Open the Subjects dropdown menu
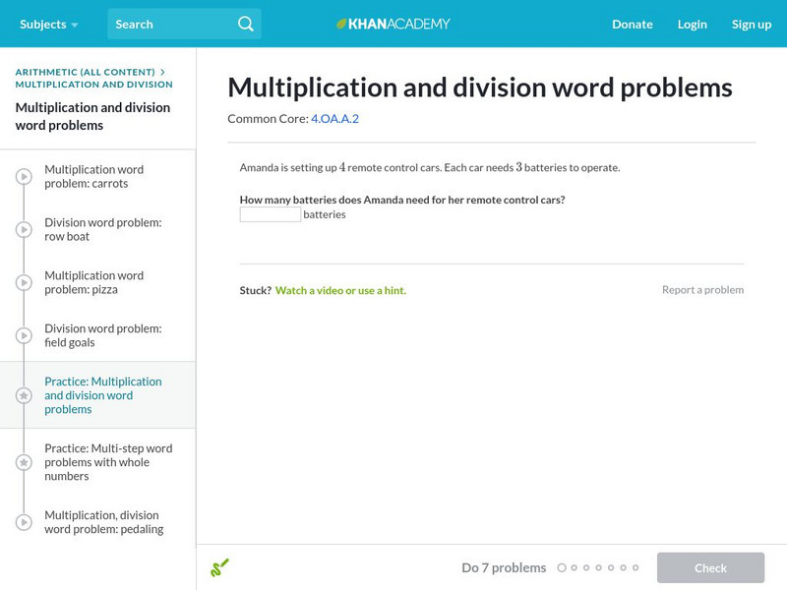The width and height of the screenshot is (787, 590). pyautogui.click(x=45, y=24)
